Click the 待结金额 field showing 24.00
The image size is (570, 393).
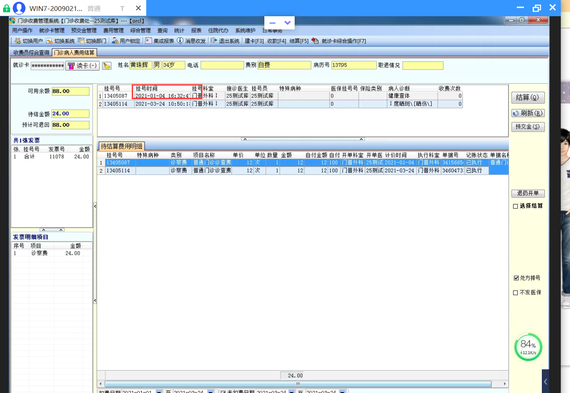pyautogui.click(x=71, y=114)
